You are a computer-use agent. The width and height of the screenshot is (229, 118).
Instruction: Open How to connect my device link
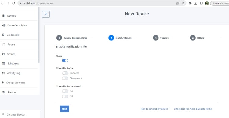point(155,109)
